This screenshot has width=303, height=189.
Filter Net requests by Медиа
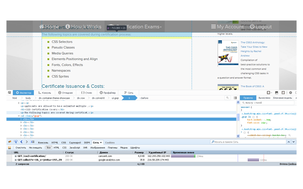[124, 148]
